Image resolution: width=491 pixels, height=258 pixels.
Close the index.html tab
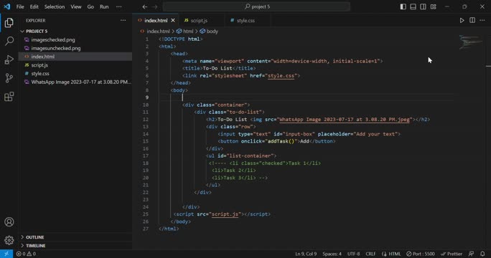(173, 20)
